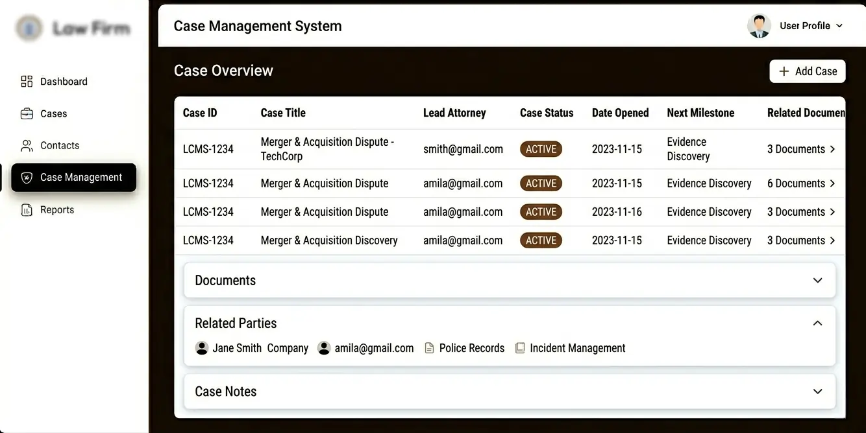Collapse the Related Parties section
The width and height of the screenshot is (866, 433).
(x=817, y=323)
